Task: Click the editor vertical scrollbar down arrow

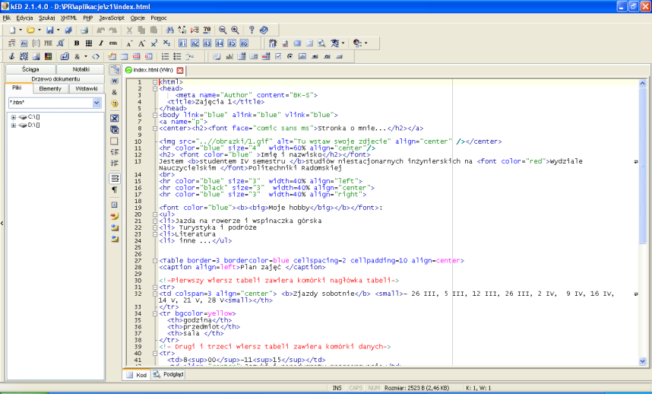Action: point(642,361)
